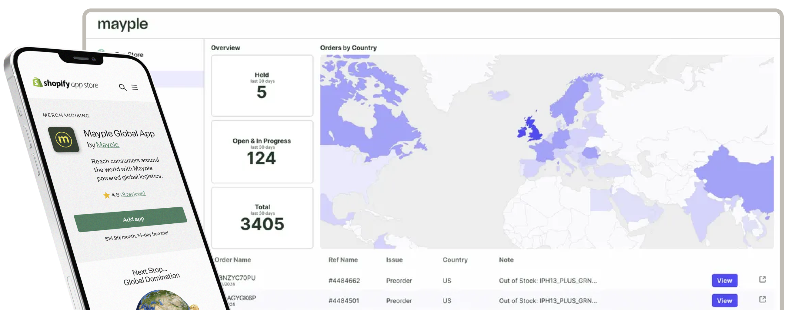Click ref number #4484662
This screenshot has width=788, height=310.
tap(344, 280)
